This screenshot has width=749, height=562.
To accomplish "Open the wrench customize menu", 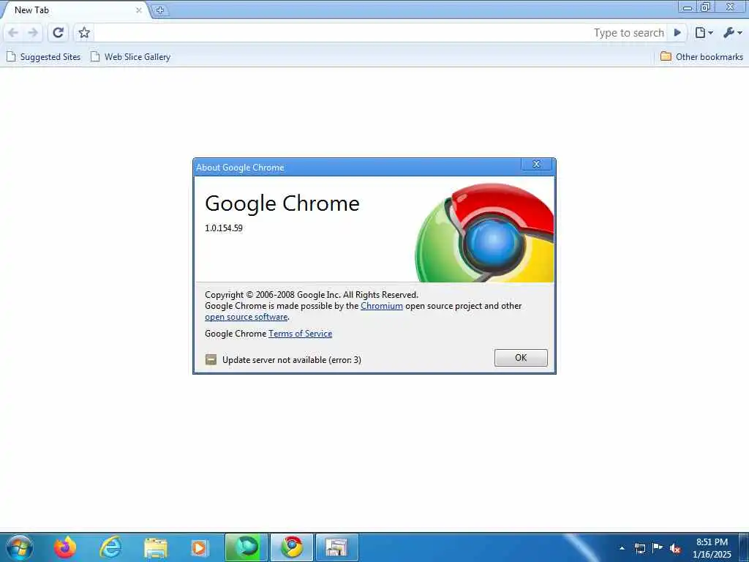I will click(x=733, y=32).
